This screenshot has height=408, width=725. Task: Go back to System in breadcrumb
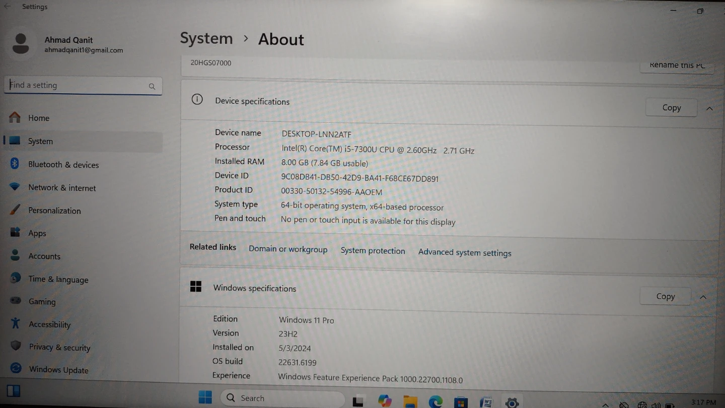coord(206,38)
